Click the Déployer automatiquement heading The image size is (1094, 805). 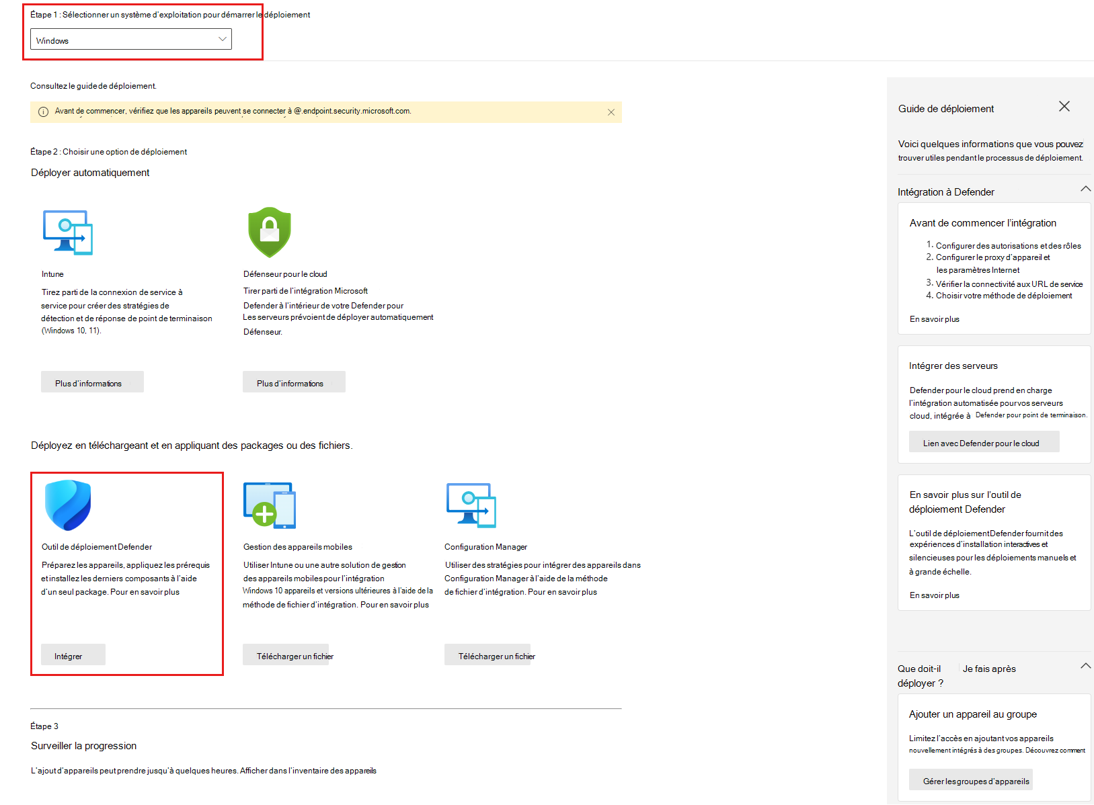(x=90, y=173)
